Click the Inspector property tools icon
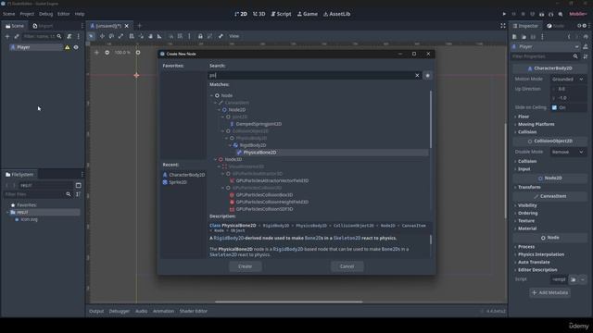 [586, 56]
